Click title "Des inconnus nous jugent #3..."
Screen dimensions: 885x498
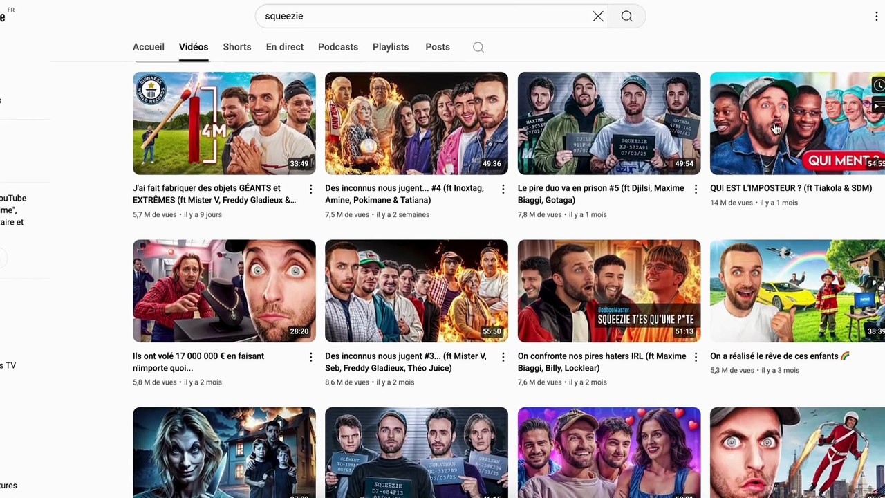[x=406, y=362]
